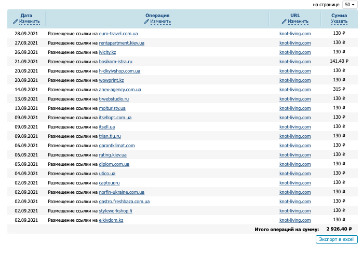This screenshot has width=363, height=257.
Task: Open knot-living.com link in trian.tiu.ru row
Action: coord(295,136)
